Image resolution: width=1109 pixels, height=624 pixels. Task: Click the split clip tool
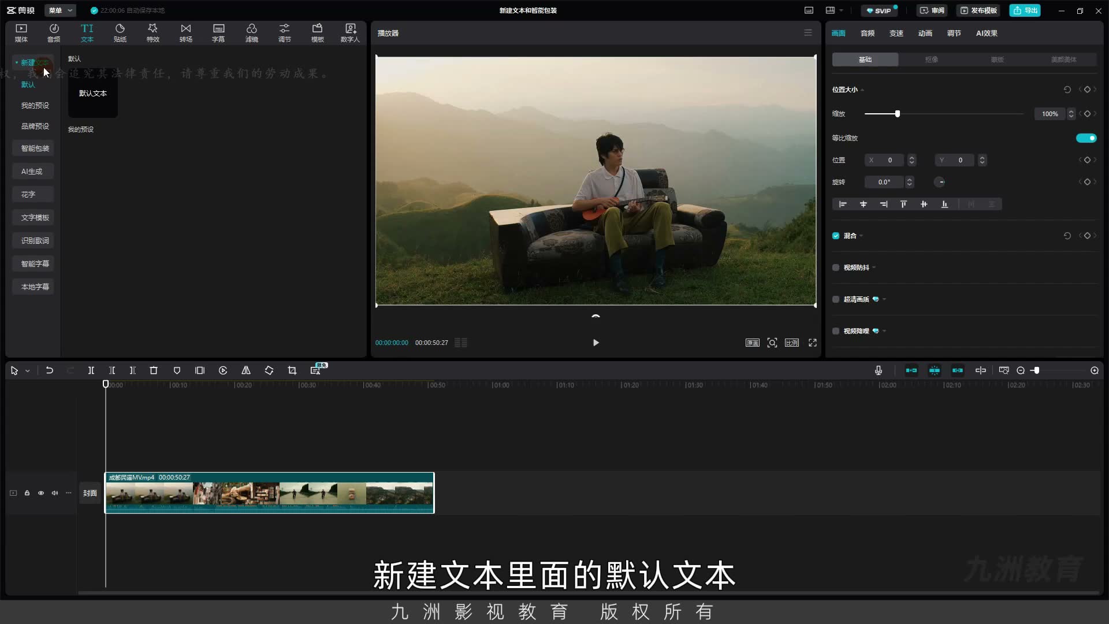(91, 370)
